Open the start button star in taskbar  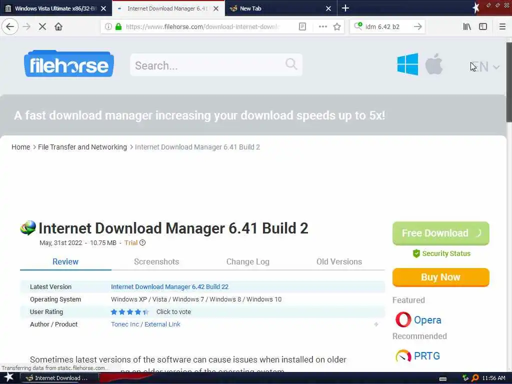click(8, 377)
